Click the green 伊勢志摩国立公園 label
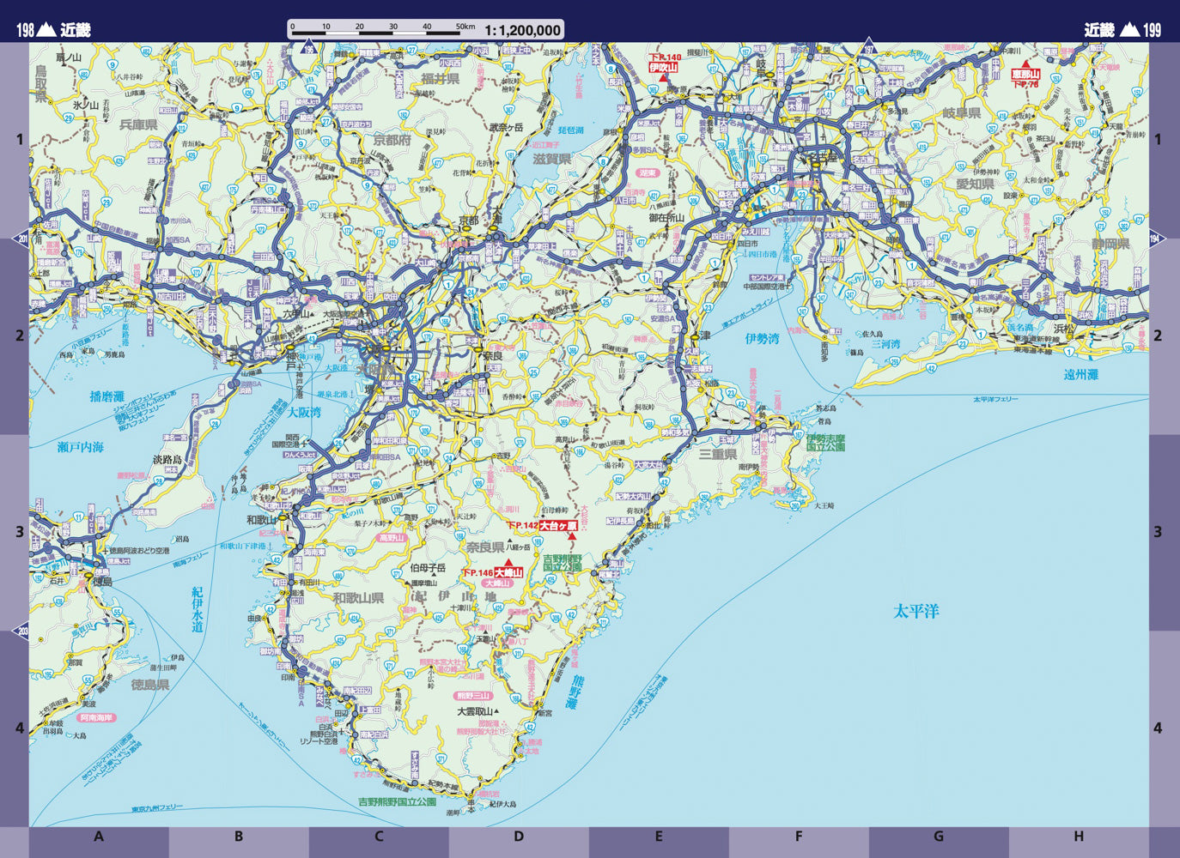 825,442
